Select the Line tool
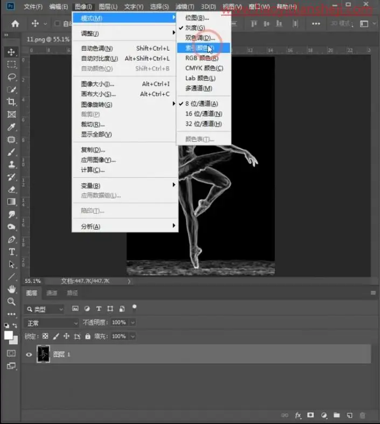Viewport: 380px width, 424px height. [x=11, y=276]
